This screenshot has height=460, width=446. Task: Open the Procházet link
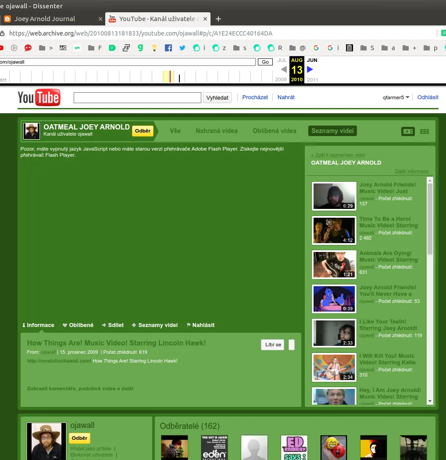[255, 97]
